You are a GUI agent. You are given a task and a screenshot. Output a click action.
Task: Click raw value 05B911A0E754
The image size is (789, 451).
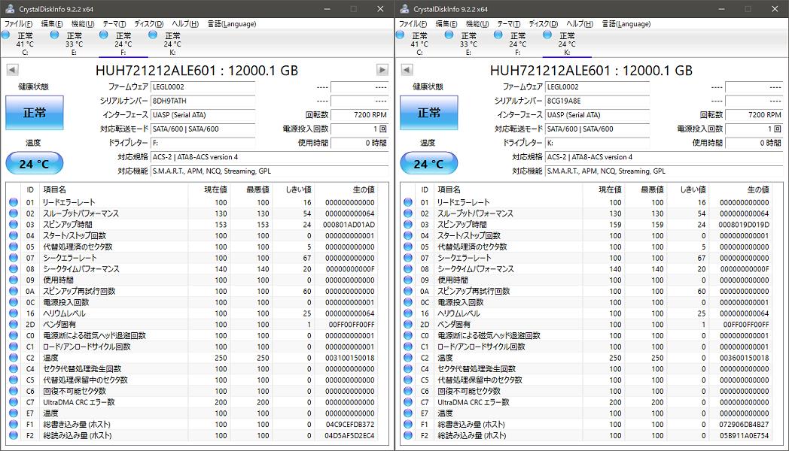[745, 435]
